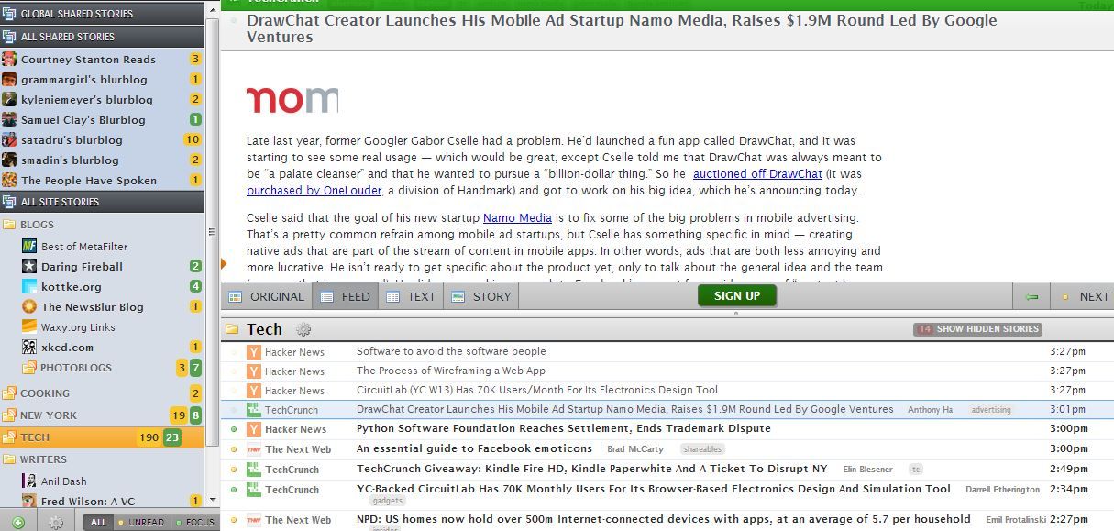The image size is (1114, 531).
Task: Click the Fred Wilson: A VC avatar
Action: (x=29, y=501)
